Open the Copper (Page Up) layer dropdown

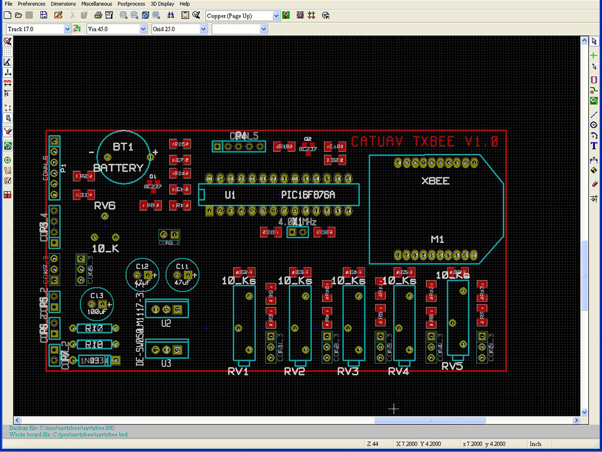click(x=276, y=16)
